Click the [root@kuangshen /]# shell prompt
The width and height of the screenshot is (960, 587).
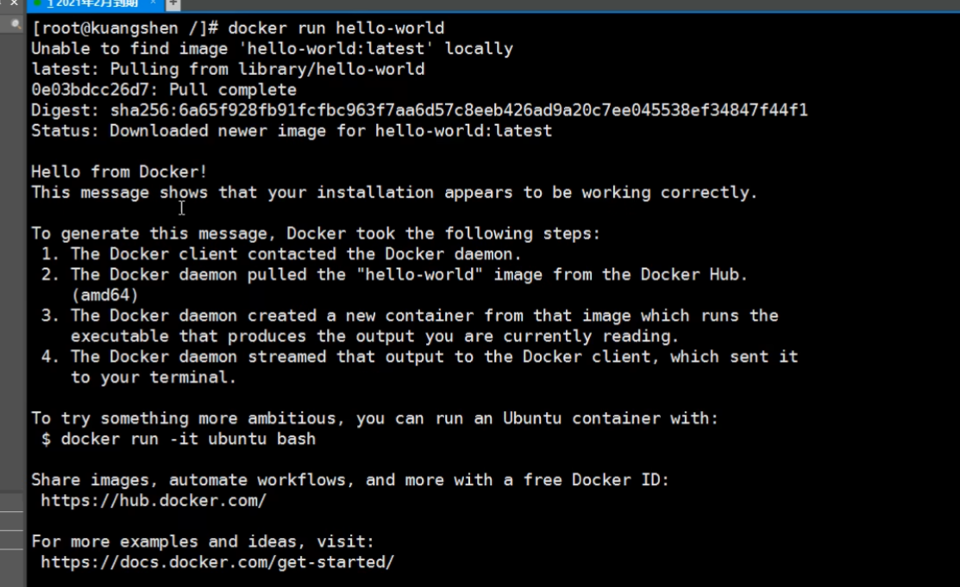[x=125, y=28]
